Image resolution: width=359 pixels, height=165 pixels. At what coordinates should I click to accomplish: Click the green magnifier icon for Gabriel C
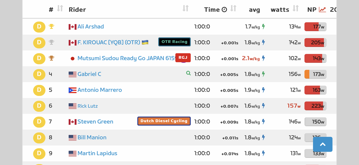[188, 73]
